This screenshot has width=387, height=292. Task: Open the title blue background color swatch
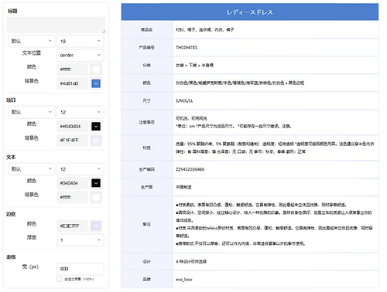pos(96,83)
